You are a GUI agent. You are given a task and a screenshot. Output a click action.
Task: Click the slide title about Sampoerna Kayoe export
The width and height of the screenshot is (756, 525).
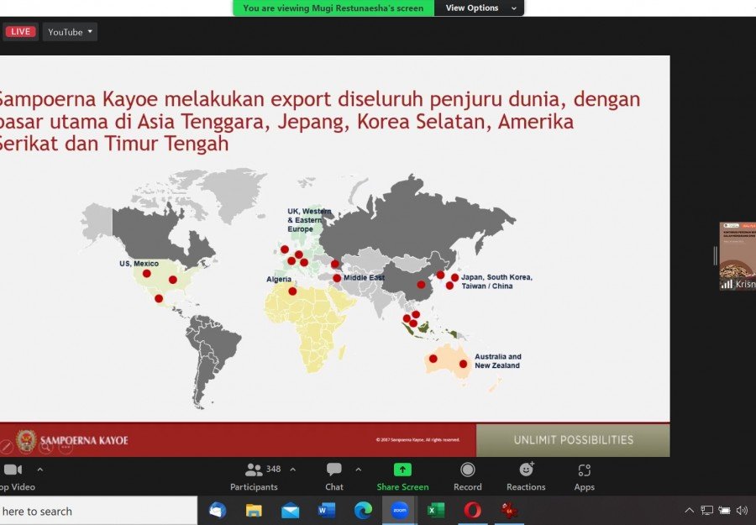point(318,121)
